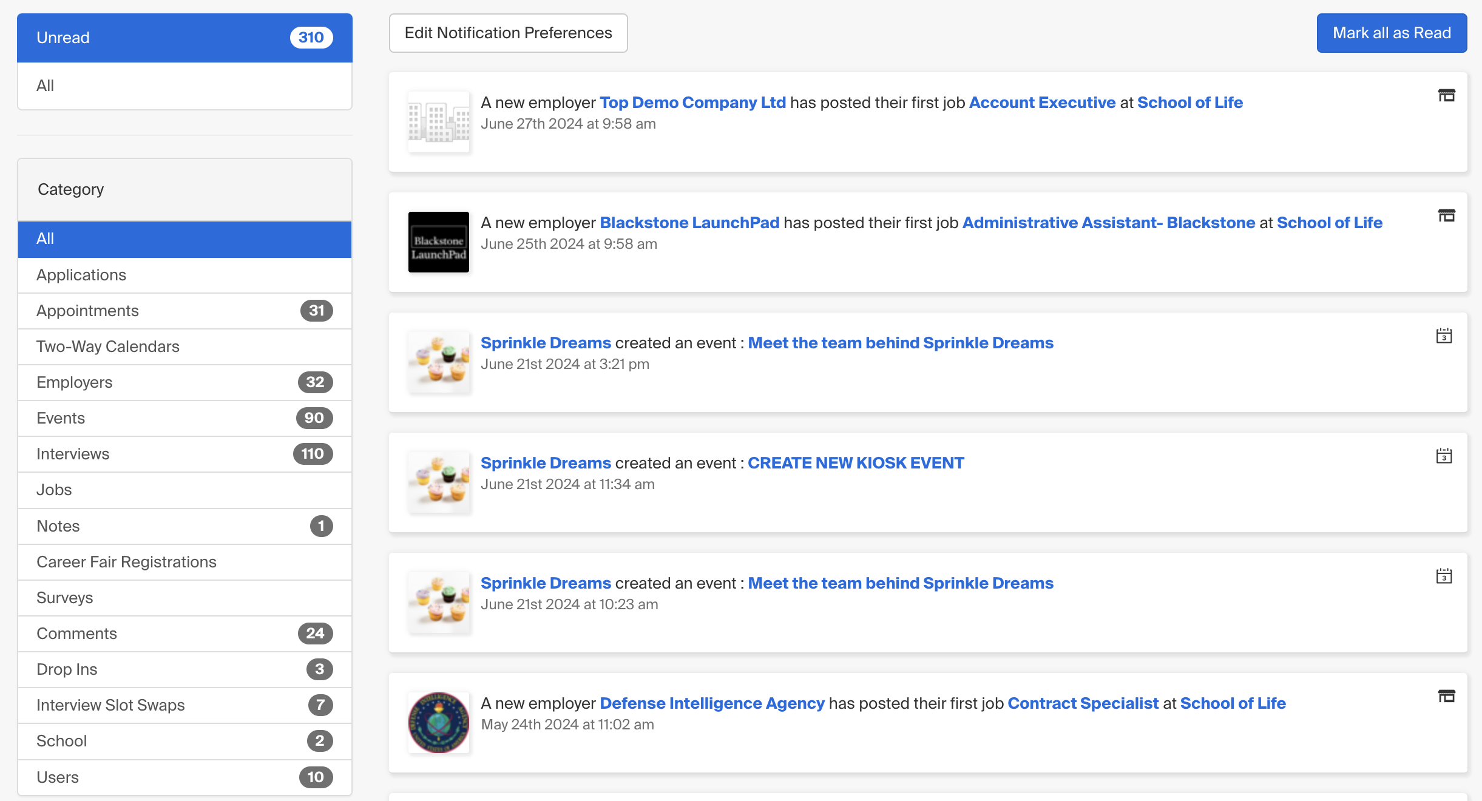Click the Mark all as Read button
Image resolution: width=1482 pixels, height=801 pixels.
pos(1392,33)
